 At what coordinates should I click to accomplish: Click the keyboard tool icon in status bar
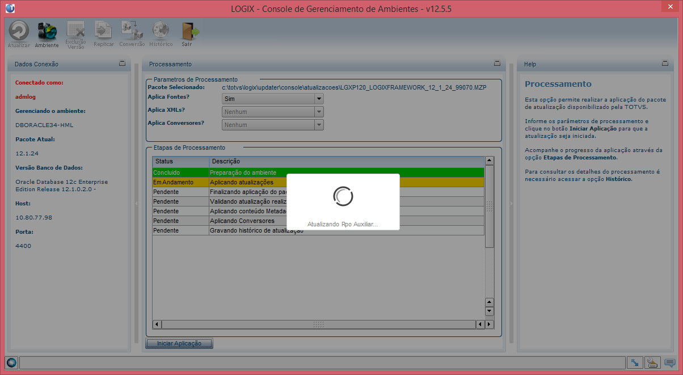coord(652,363)
